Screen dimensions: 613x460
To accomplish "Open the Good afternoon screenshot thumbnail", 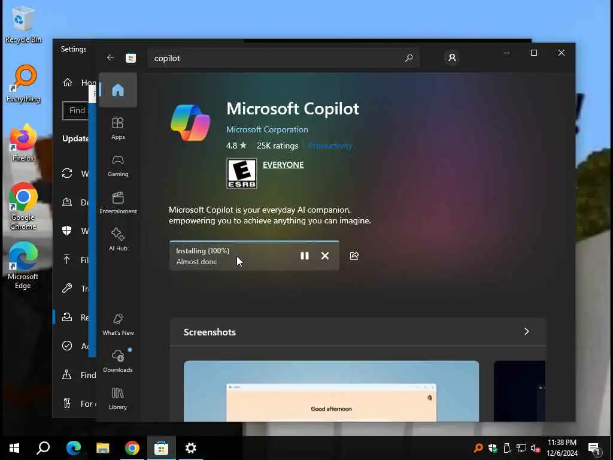I will 331,391.
